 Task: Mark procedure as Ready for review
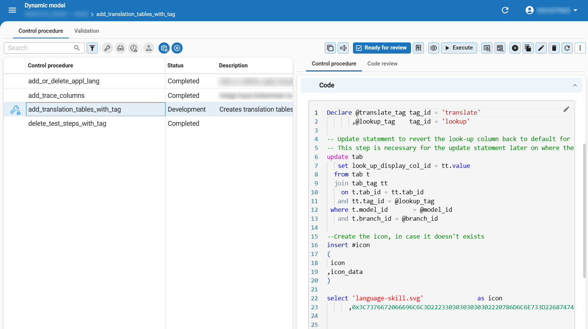click(382, 48)
